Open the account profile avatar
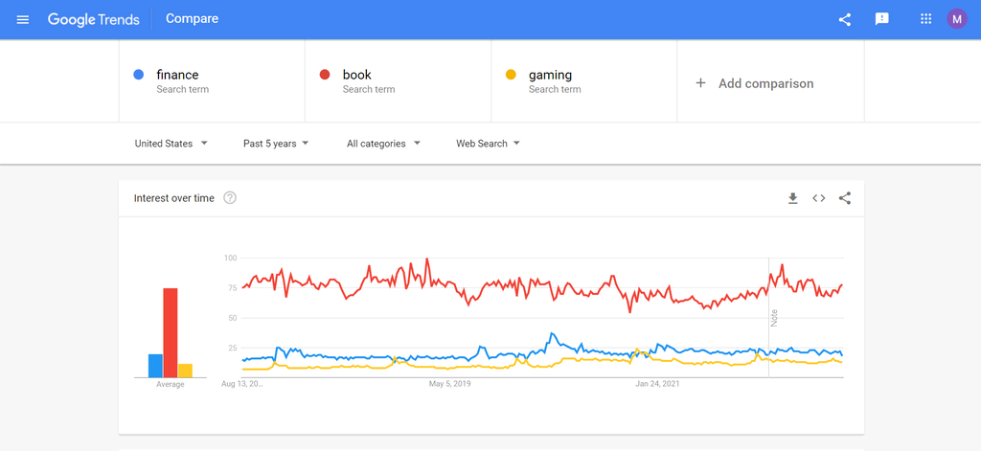 pyautogui.click(x=957, y=19)
